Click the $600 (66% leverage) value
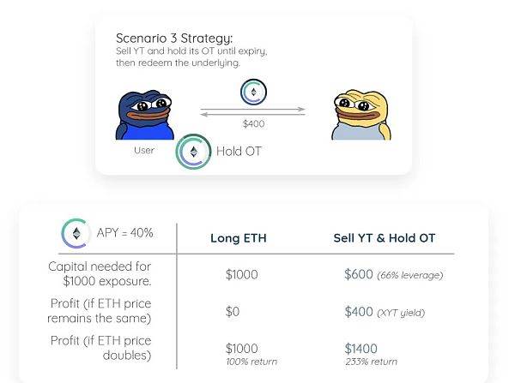This screenshot has width=515, height=383. tap(393, 274)
